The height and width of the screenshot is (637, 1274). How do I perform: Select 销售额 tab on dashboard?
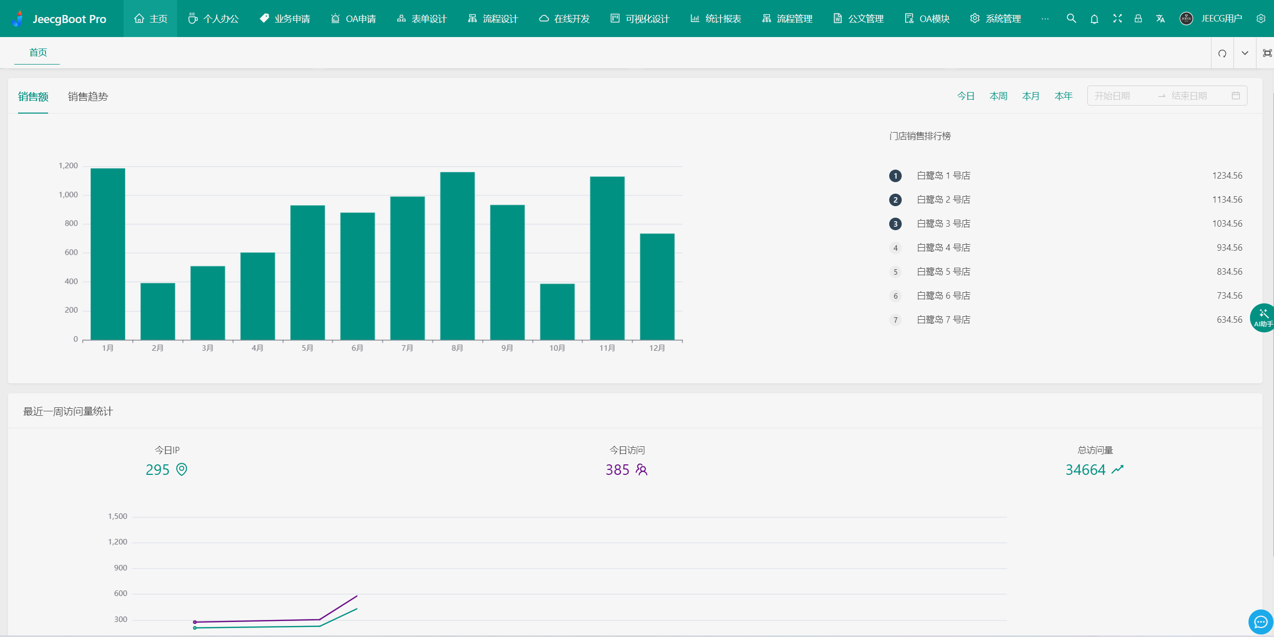click(33, 97)
